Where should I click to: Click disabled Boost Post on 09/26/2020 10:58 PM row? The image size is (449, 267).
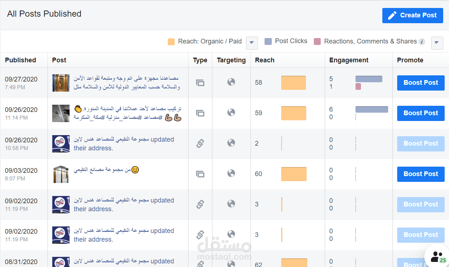(x=421, y=143)
